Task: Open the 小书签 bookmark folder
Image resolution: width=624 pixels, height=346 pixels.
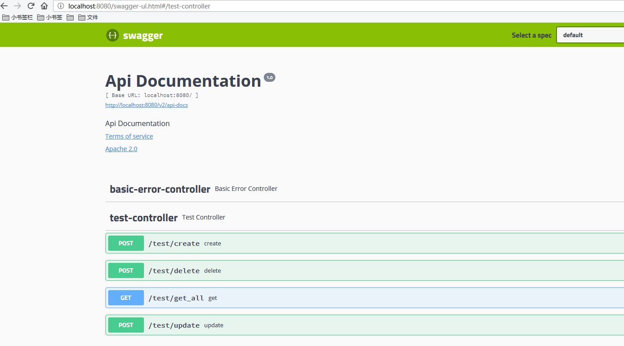Action: coord(50,17)
